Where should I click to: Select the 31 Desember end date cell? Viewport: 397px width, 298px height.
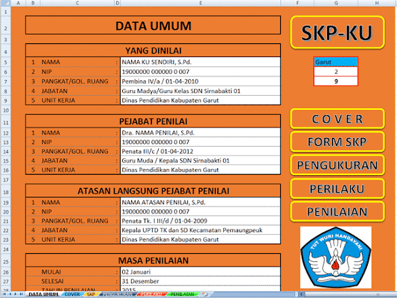coord(200,281)
